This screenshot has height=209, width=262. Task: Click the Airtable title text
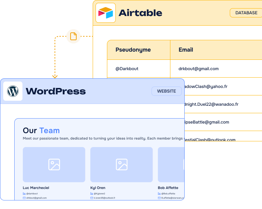pyautogui.click(x=140, y=13)
